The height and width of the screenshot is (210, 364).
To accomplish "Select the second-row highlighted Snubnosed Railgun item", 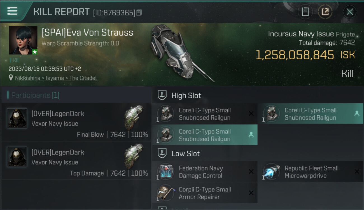I will point(205,135).
